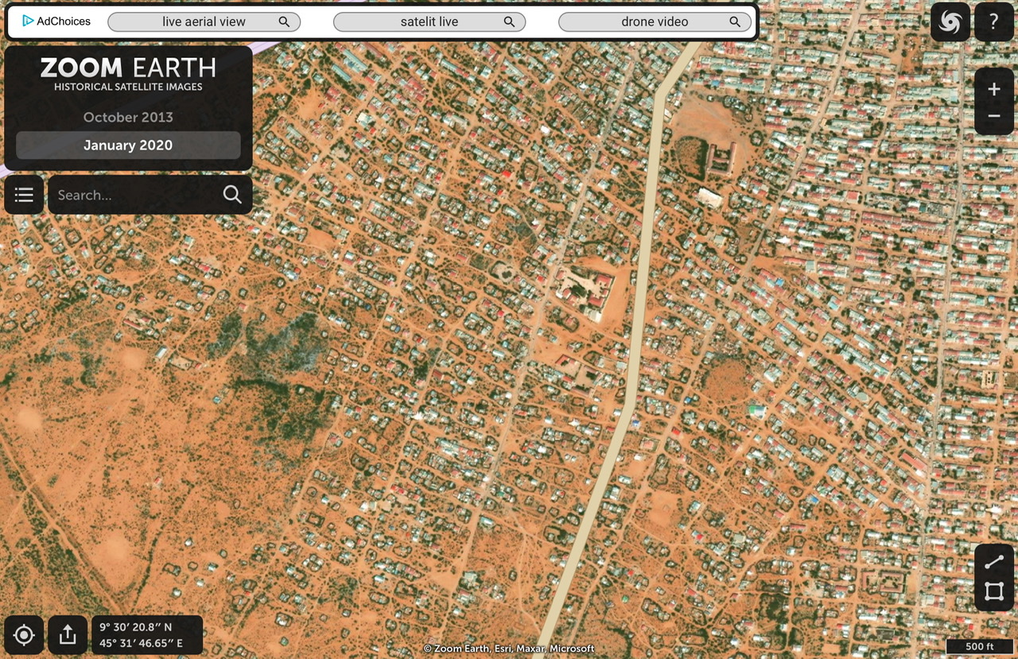Open the help question mark button
This screenshot has width=1018, height=659.
pos(993,22)
